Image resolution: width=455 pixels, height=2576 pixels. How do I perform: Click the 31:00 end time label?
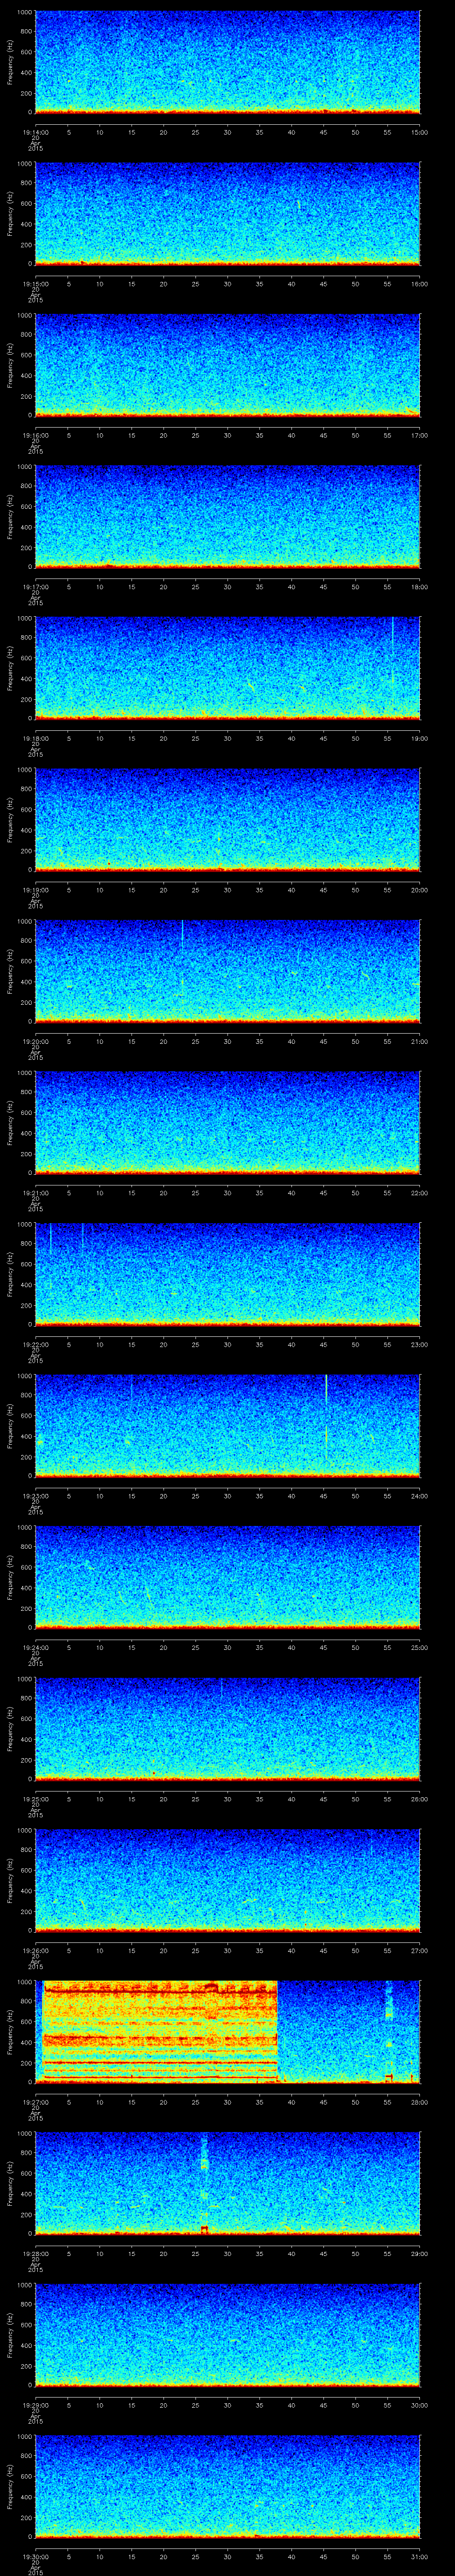pos(420,2556)
